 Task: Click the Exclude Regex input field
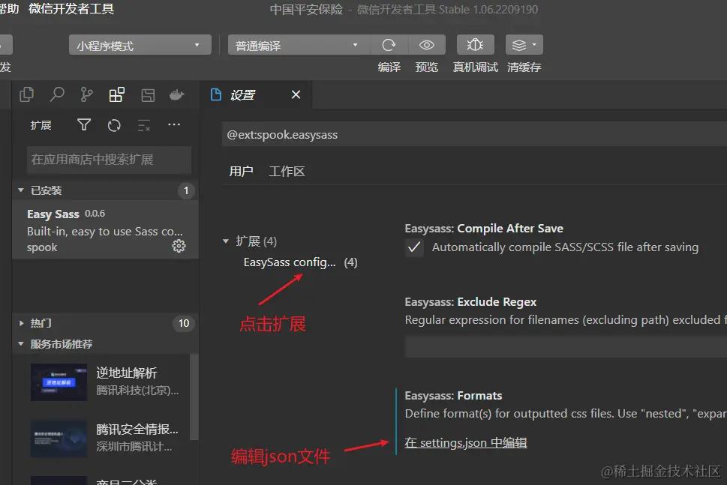click(566, 347)
